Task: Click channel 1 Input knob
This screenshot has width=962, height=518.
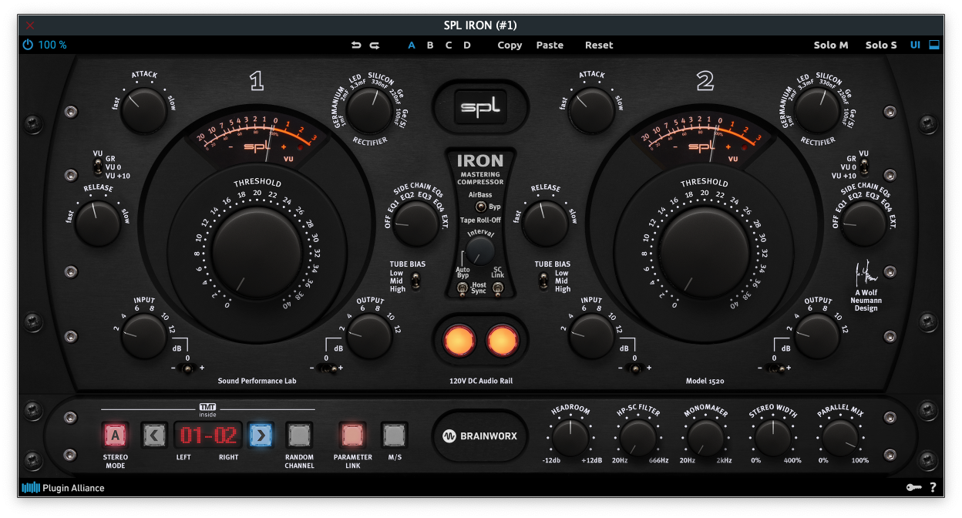Action: [144, 336]
